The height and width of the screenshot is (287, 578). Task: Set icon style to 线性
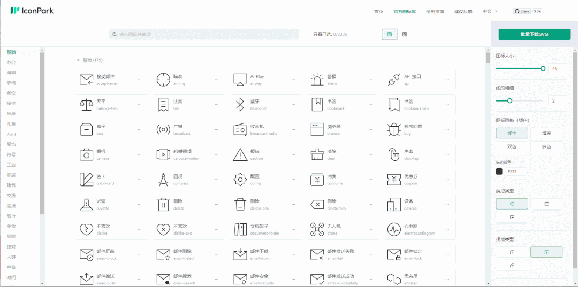(512, 133)
